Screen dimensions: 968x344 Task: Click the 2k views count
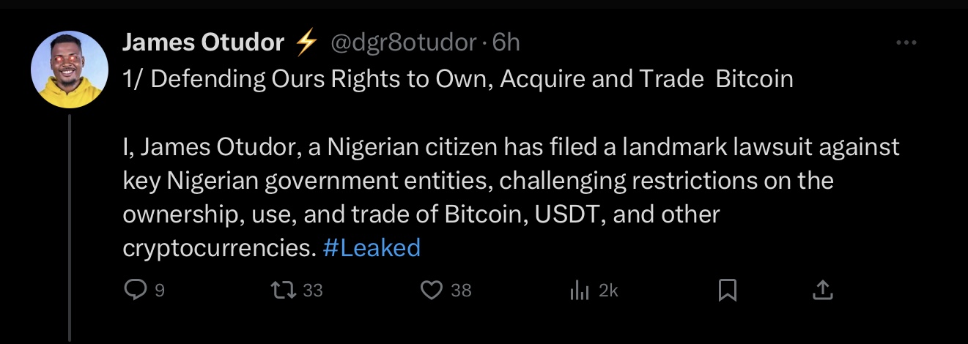[x=608, y=291]
